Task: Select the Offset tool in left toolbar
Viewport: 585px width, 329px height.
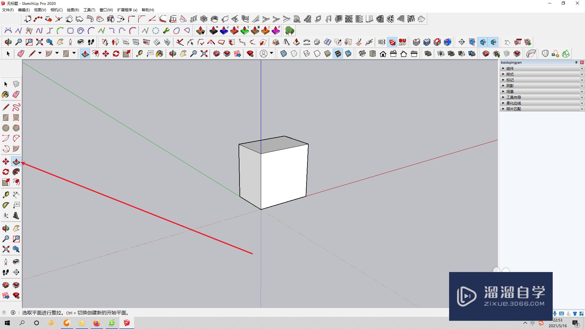Action: pos(16,182)
